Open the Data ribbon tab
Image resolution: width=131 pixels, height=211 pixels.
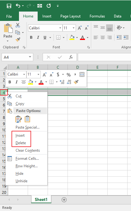(x=117, y=16)
